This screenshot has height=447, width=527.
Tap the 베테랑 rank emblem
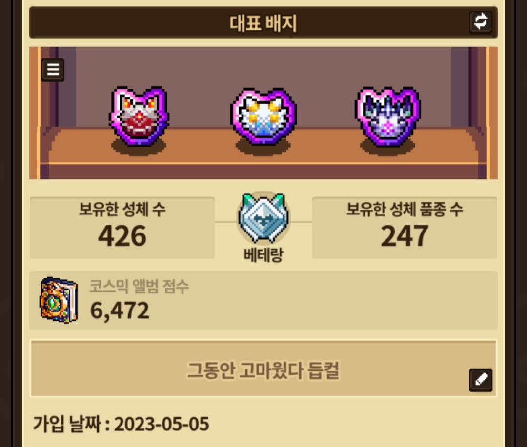pyautogui.click(x=263, y=217)
